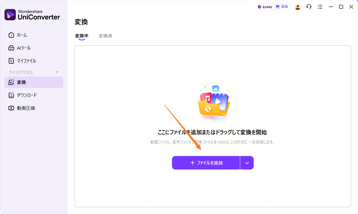Switch to the 変換済 tab

105,36
